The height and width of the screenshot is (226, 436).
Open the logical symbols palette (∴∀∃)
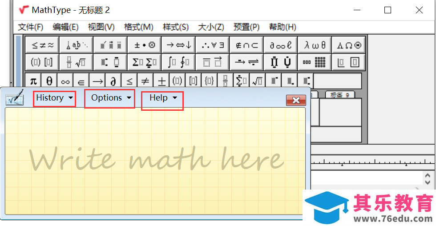coord(213,45)
